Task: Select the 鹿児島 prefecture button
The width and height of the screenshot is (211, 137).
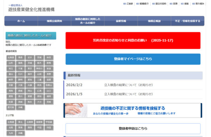Action: click(x=11, y=107)
